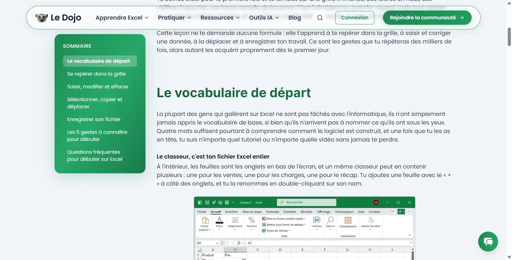Screen dimensions: 512x260
Task: Expand the Excel formula bar chevron
Action: click(411, 243)
